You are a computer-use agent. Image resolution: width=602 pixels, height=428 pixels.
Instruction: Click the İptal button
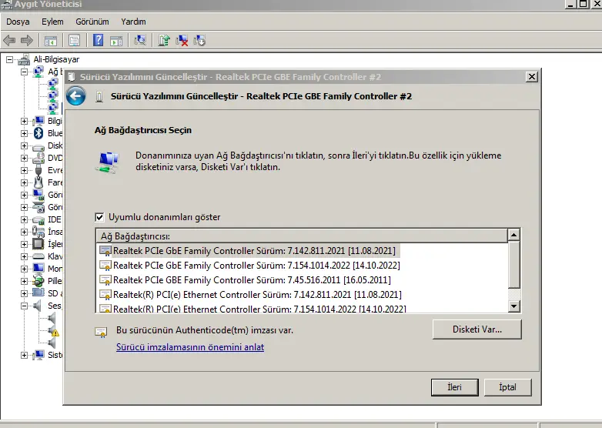(x=507, y=387)
